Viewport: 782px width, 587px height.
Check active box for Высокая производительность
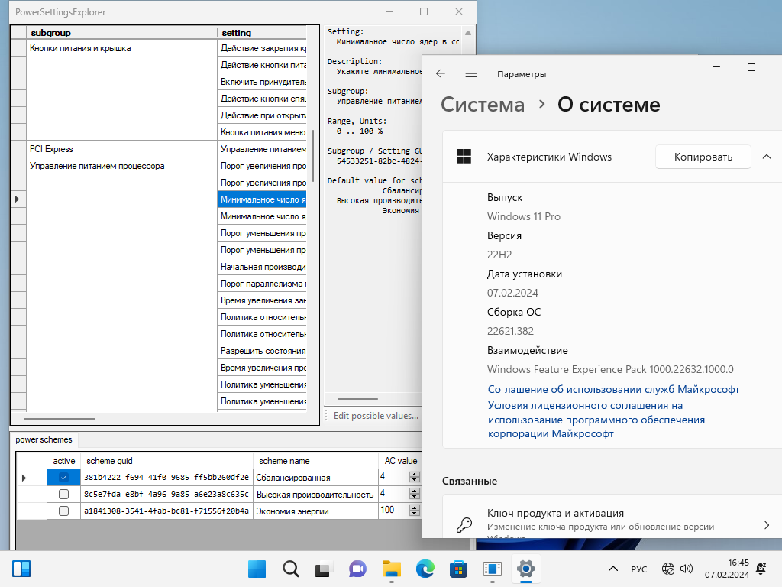pyautogui.click(x=63, y=495)
